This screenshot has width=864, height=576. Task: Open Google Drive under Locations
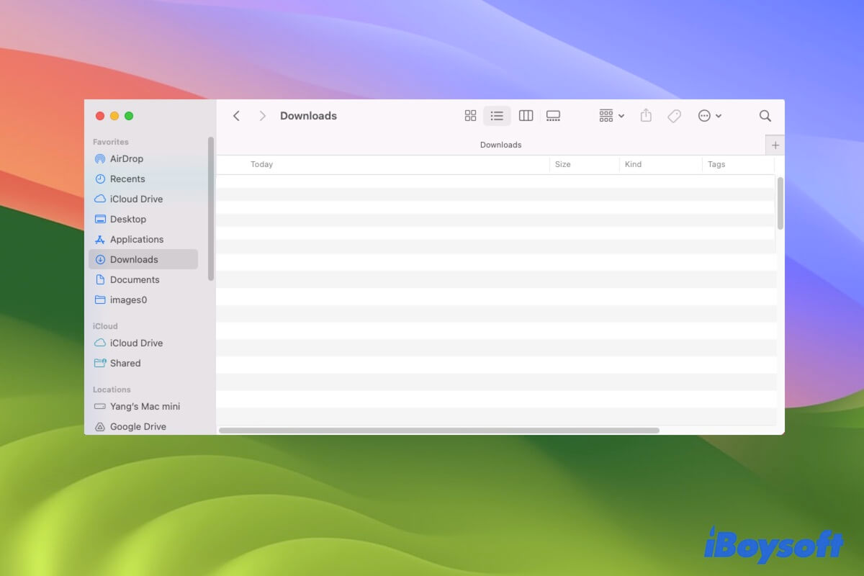138,426
